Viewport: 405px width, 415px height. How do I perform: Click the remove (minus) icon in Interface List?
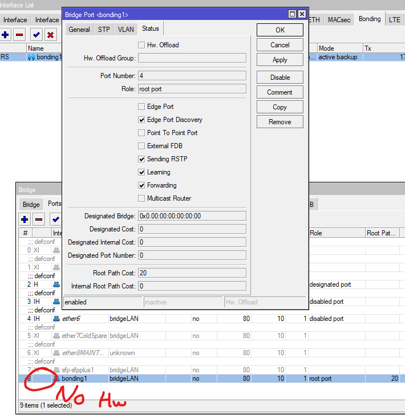(x=19, y=35)
